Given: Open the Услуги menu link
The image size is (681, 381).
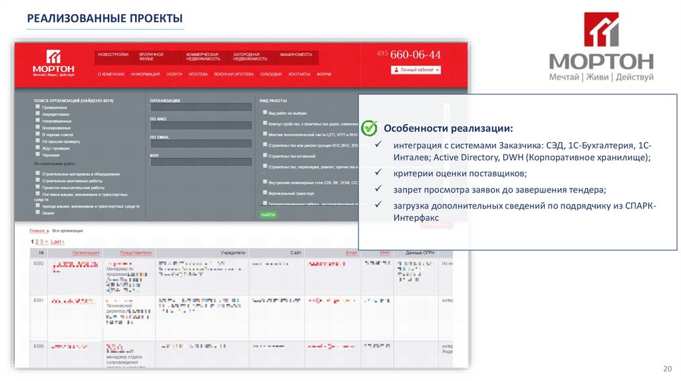Looking at the screenshot, I should click(174, 74).
